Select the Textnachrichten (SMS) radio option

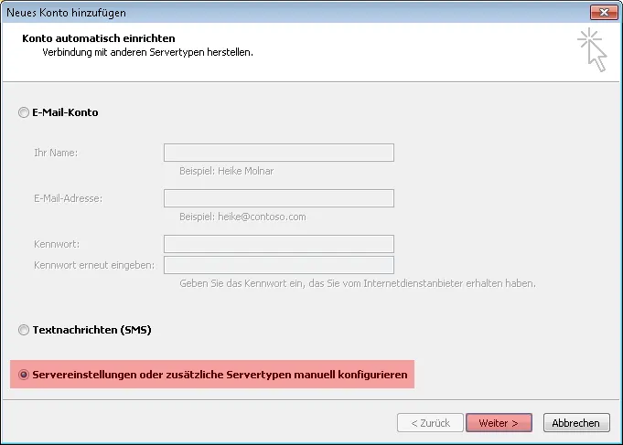[24, 330]
